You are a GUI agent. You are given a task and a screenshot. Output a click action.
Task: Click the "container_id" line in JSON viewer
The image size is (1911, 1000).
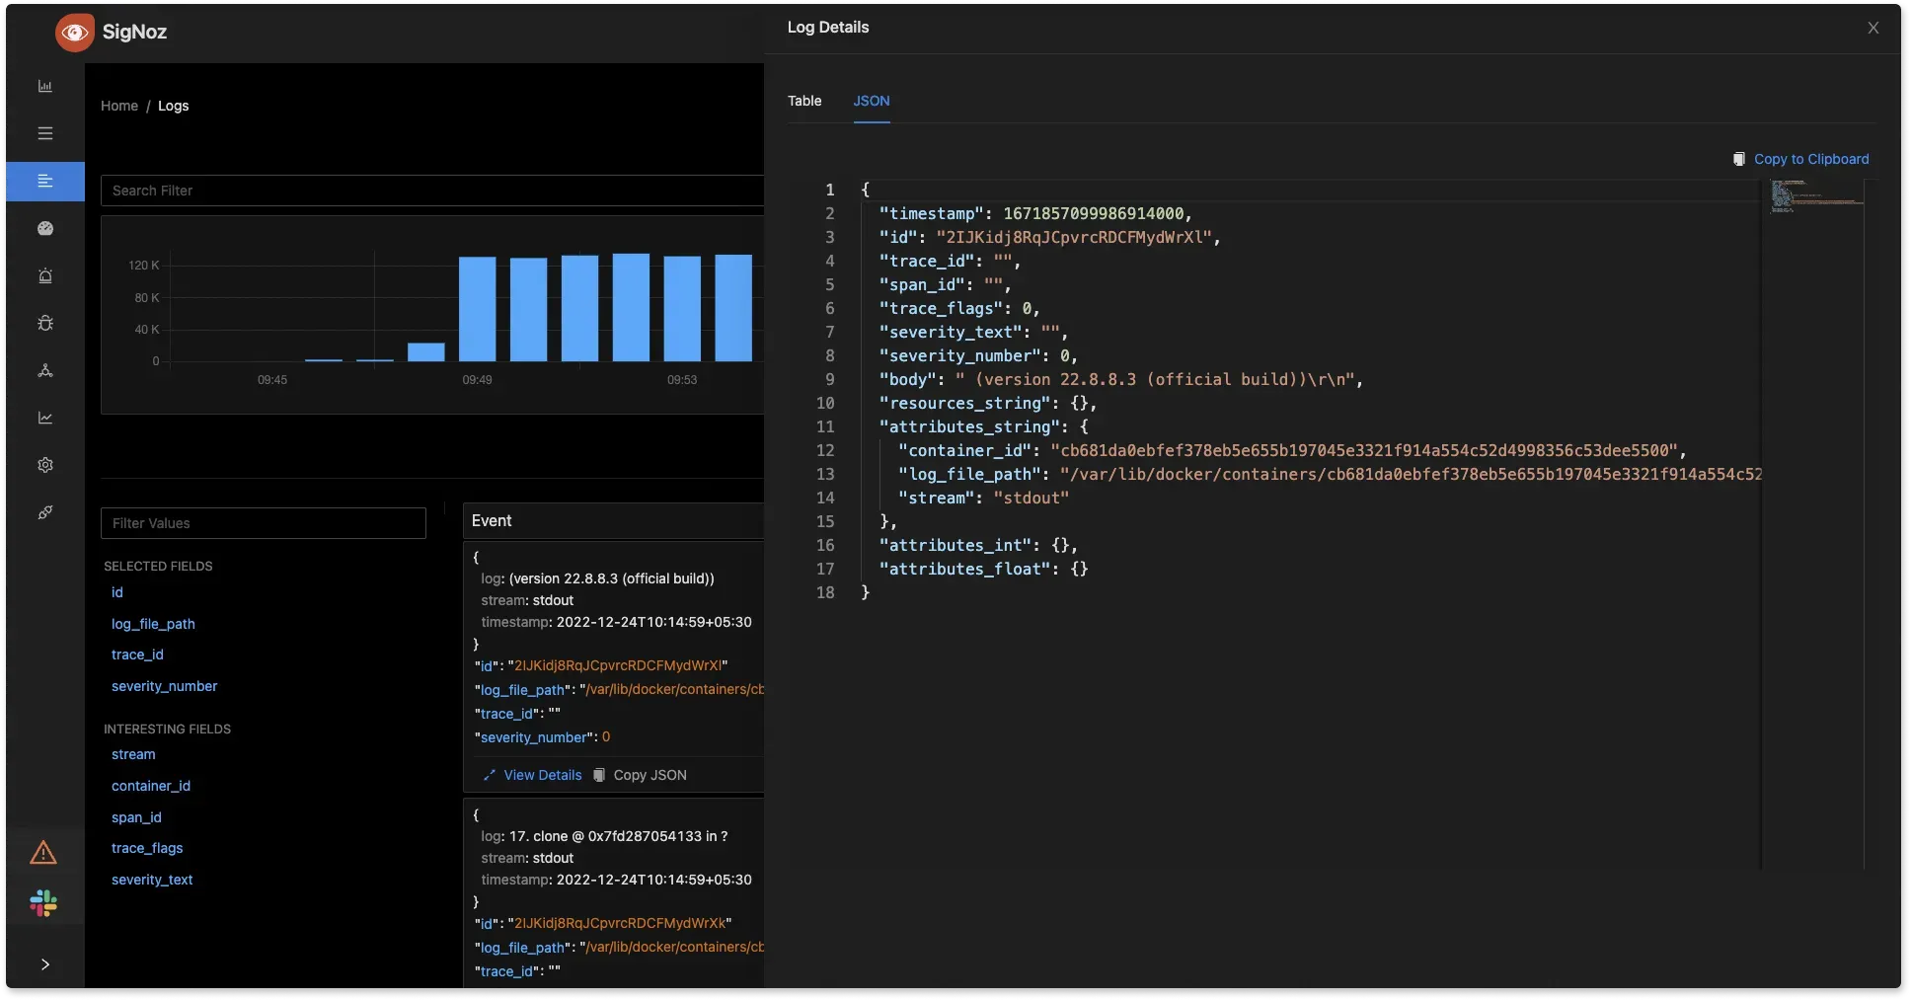(x=1292, y=450)
